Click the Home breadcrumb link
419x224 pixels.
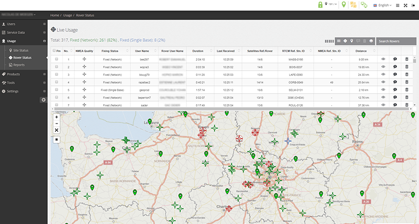pos(54,16)
